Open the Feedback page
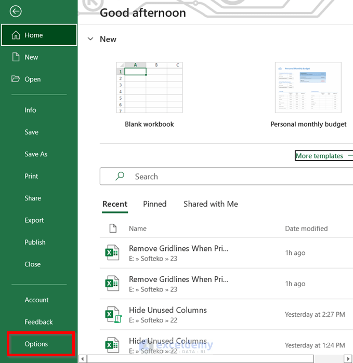The height and width of the screenshot is (363, 353). coord(39,322)
